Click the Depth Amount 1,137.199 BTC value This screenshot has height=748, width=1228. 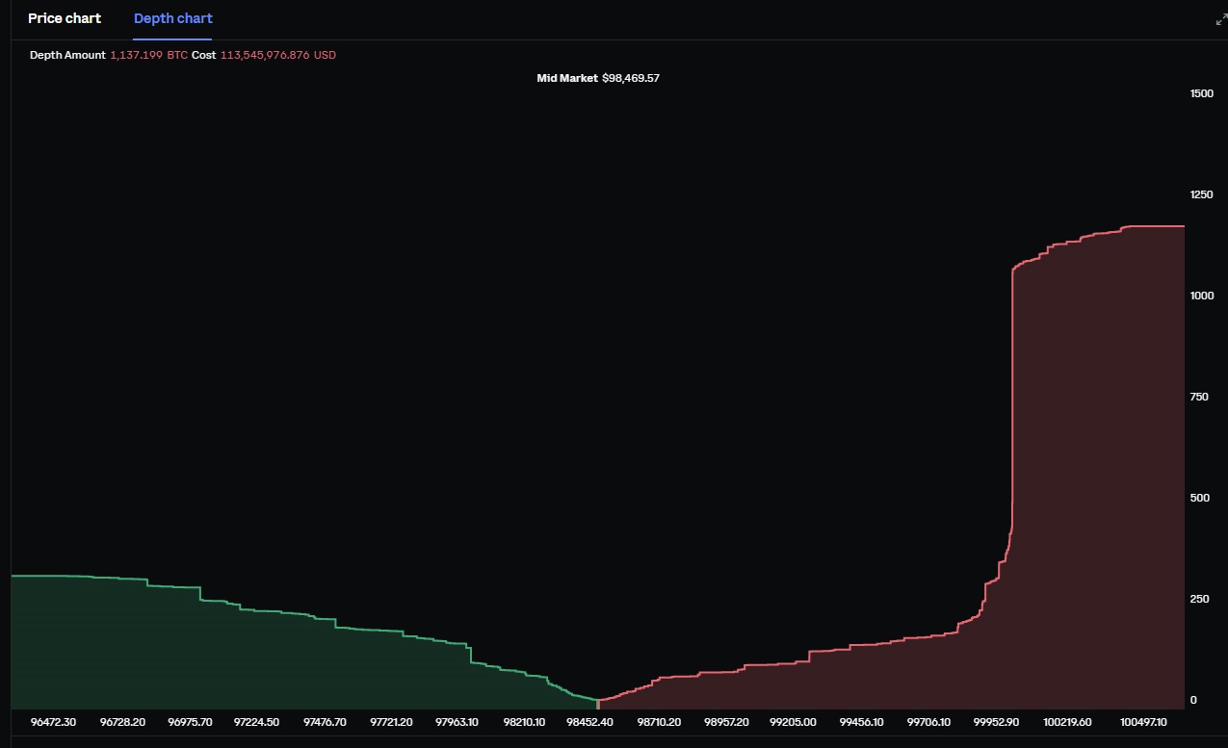point(148,55)
